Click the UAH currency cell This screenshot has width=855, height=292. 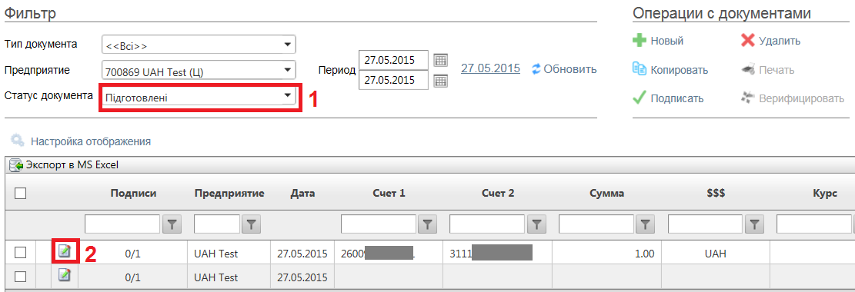[715, 254]
